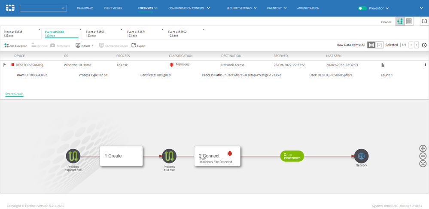Open Event Viewer menu

tap(113, 8)
